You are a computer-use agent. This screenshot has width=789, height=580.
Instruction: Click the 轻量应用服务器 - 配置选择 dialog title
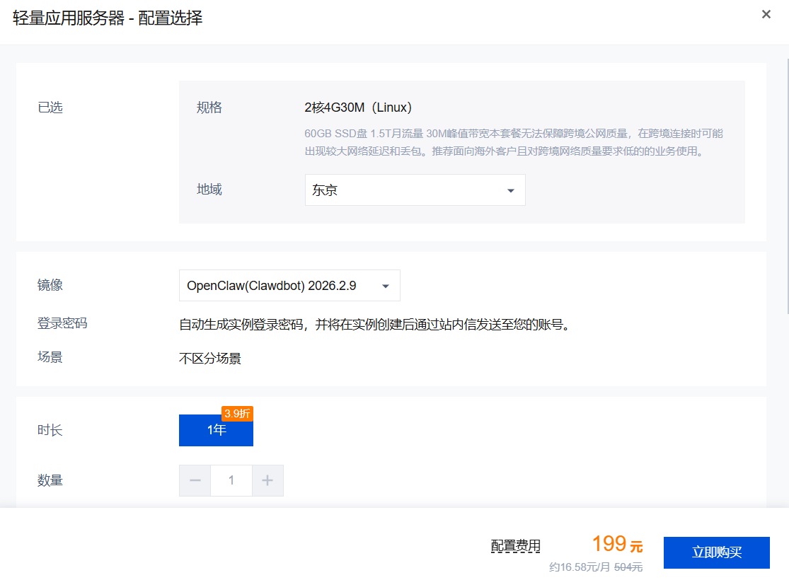tap(108, 18)
